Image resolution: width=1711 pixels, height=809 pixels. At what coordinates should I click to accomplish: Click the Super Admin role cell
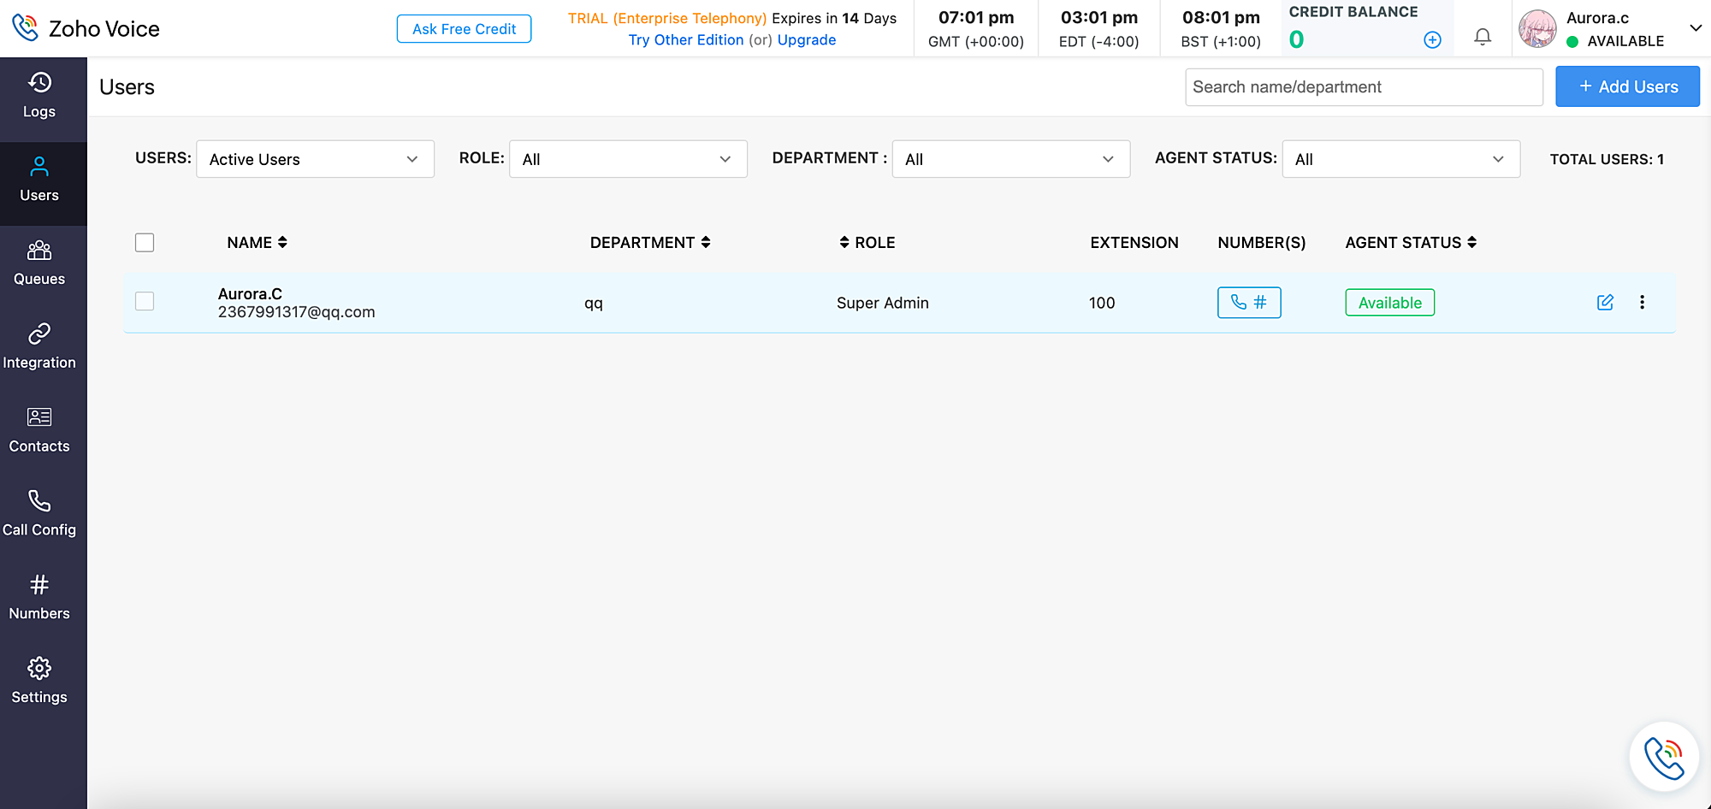tap(883, 303)
